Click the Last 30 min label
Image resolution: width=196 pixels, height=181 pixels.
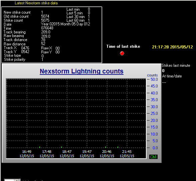75,17
